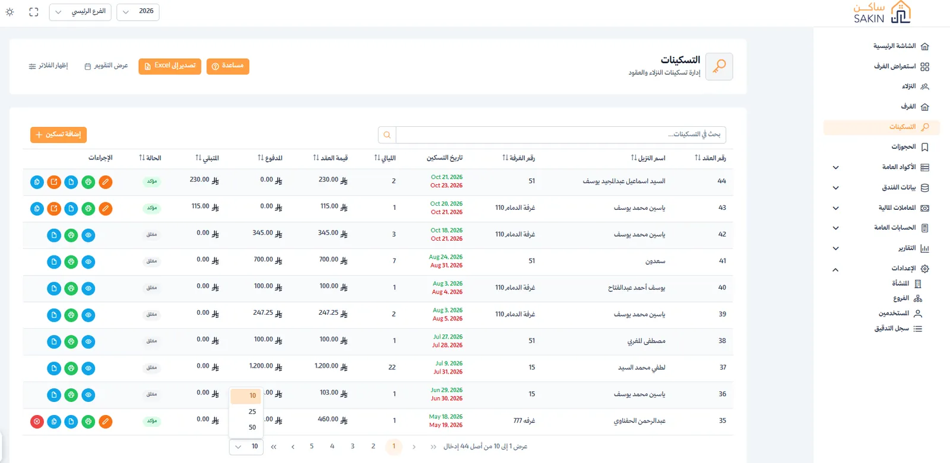Click the orange external-link icon in contract 43 row
Image resolution: width=950 pixels, height=463 pixels.
[x=54, y=209]
